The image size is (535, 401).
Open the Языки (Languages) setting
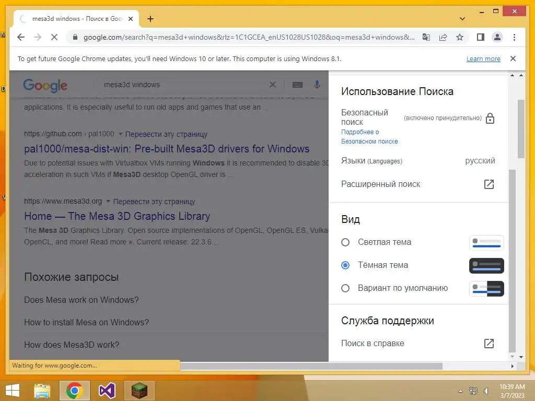[x=418, y=161]
